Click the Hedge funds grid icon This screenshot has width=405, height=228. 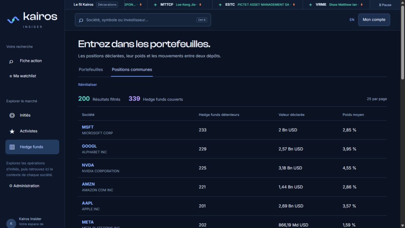click(12, 147)
